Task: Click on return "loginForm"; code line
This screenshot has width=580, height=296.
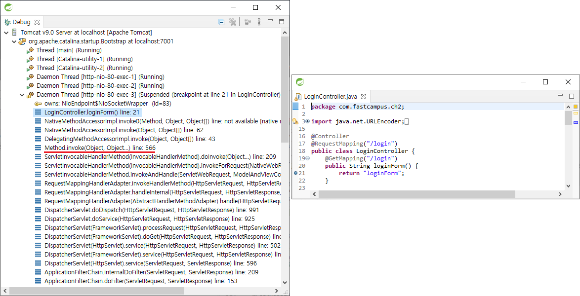Action: (372, 173)
